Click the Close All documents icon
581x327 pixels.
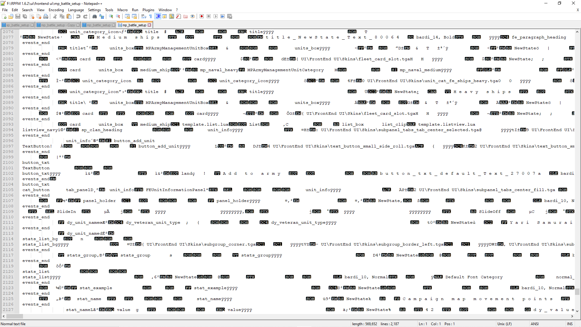point(39,16)
